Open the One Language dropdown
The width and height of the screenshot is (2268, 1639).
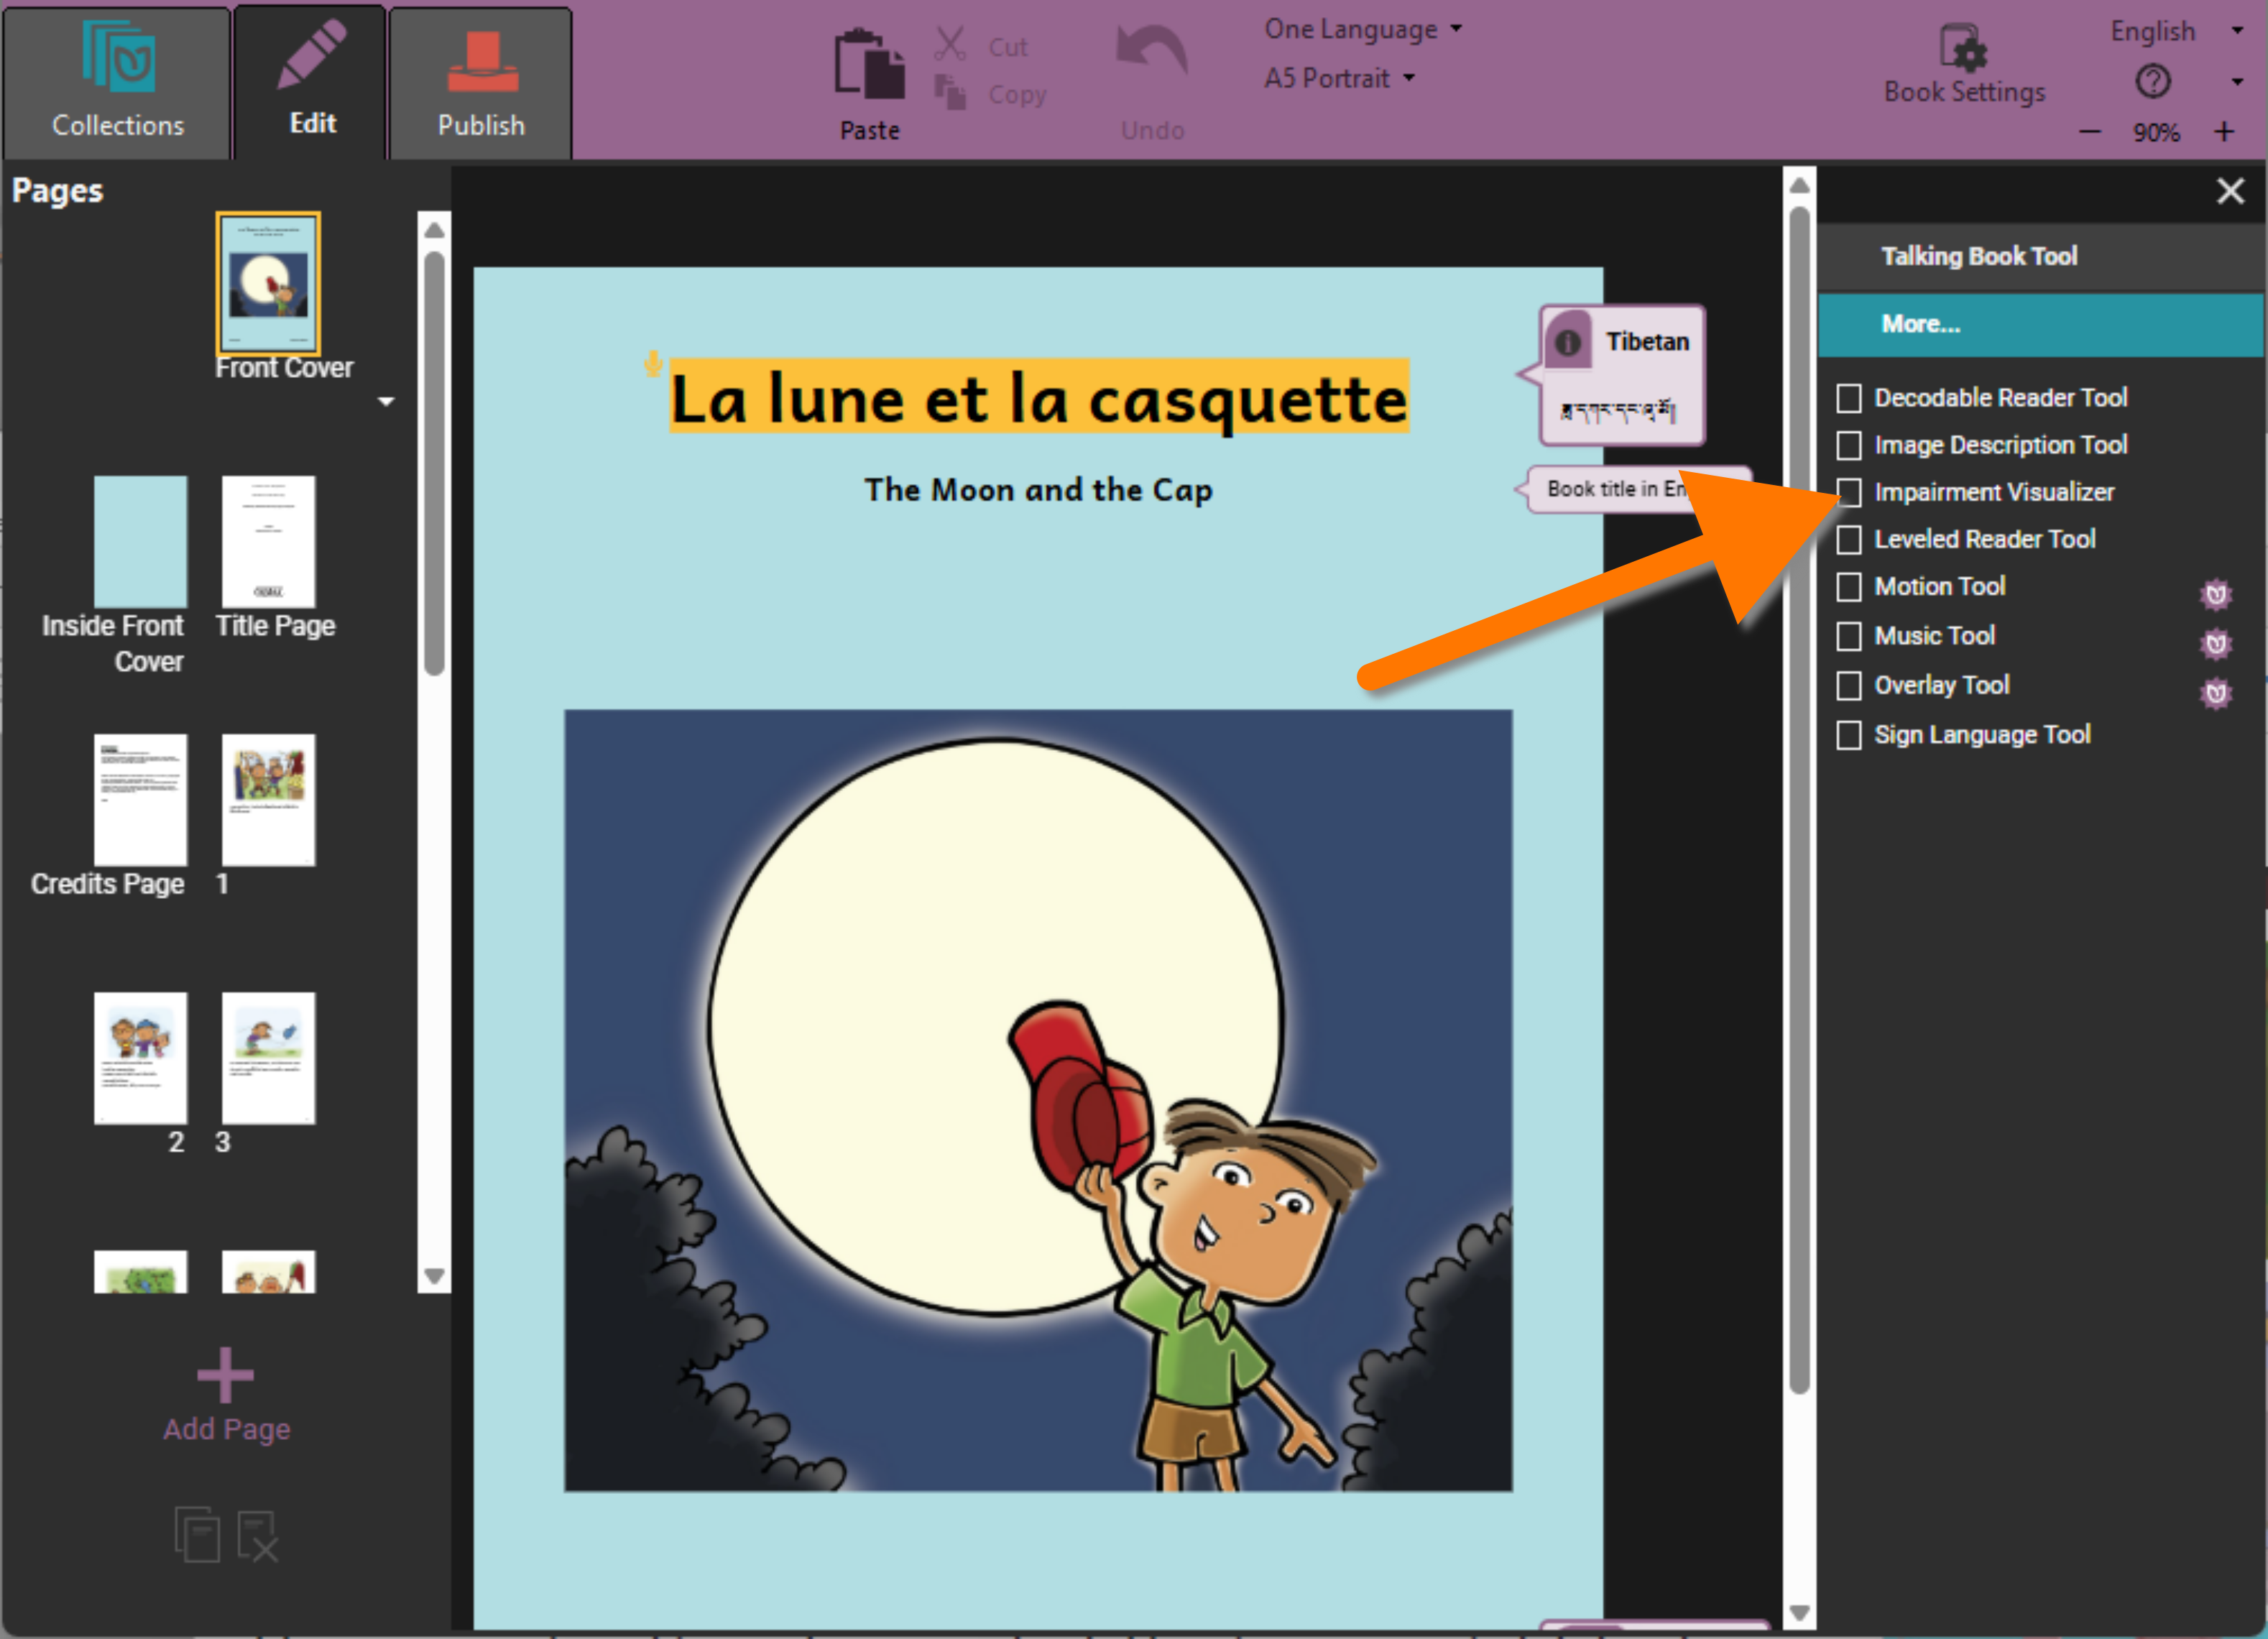click(1362, 30)
